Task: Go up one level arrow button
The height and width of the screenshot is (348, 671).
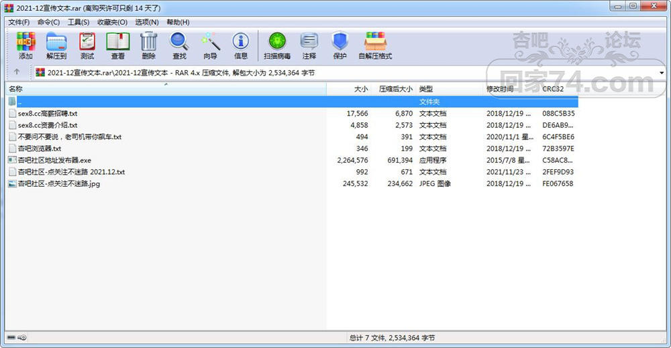Action: click(x=17, y=72)
